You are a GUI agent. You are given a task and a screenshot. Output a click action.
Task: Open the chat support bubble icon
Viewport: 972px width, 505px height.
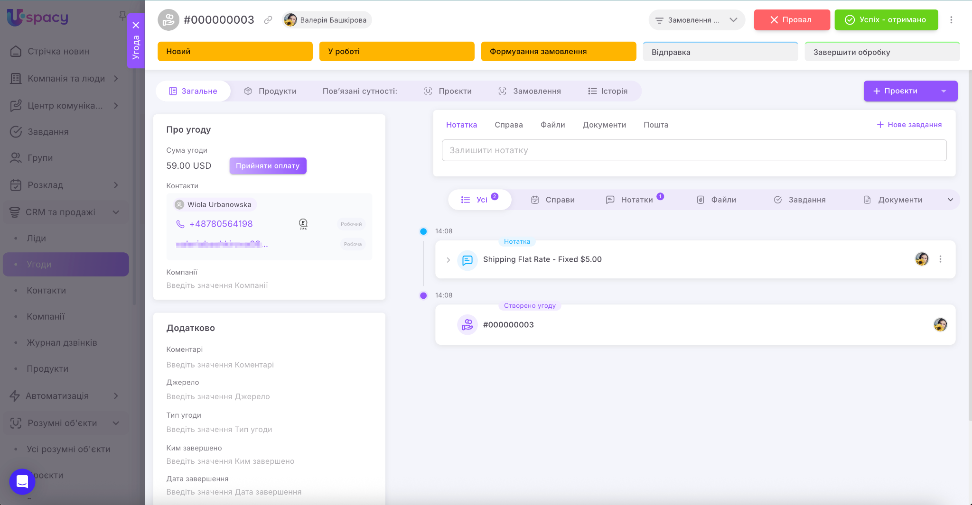22,481
